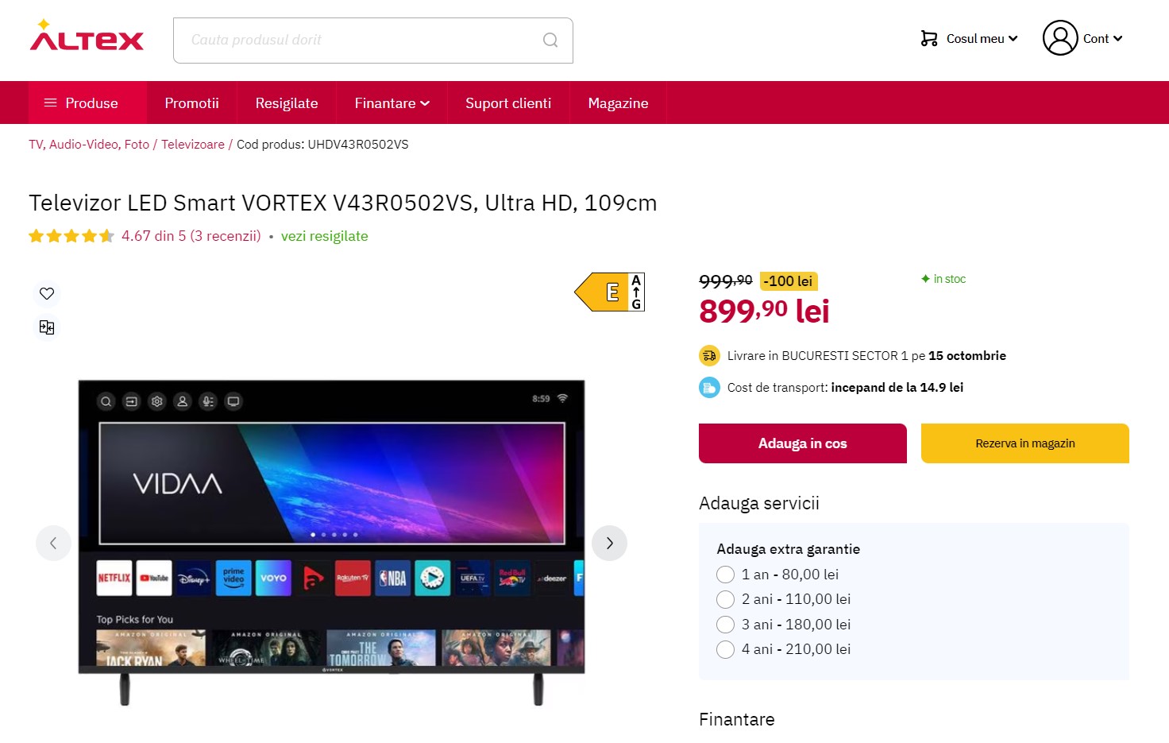Expand the Finantare dropdown menu
Image resolution: width=1169 pixels, height=743 pixels.
coord(392,103)
